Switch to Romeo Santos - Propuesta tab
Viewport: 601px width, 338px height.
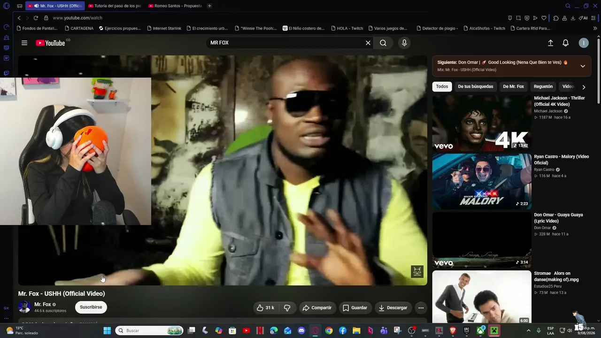tap(175, 6)
